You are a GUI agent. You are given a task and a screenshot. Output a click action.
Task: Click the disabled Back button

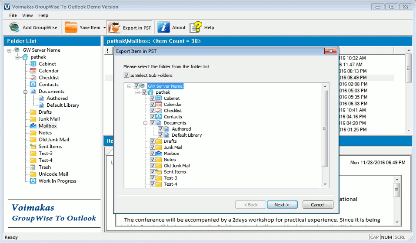[251, 205]
